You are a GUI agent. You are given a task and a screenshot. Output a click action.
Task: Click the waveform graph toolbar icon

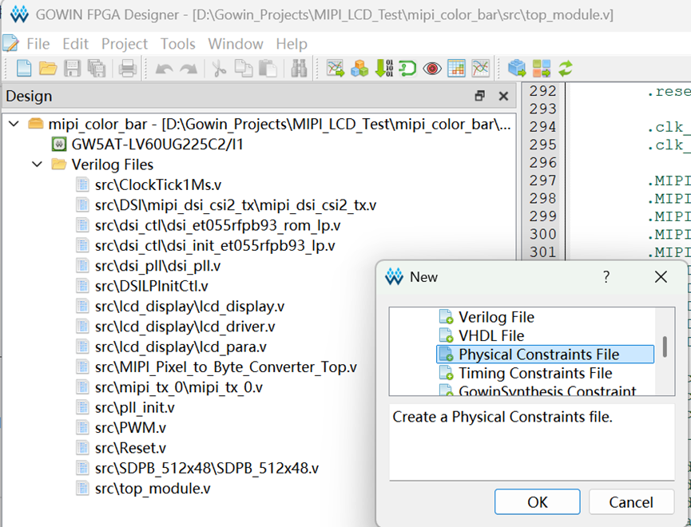[480, 69]
